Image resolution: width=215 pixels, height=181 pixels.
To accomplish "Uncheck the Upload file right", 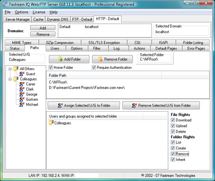I will 173,126.
